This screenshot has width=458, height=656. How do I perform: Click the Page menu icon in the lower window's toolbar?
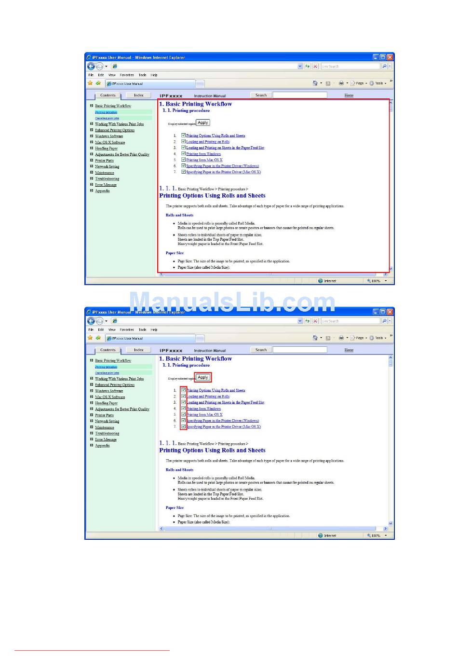pos(353,338)
